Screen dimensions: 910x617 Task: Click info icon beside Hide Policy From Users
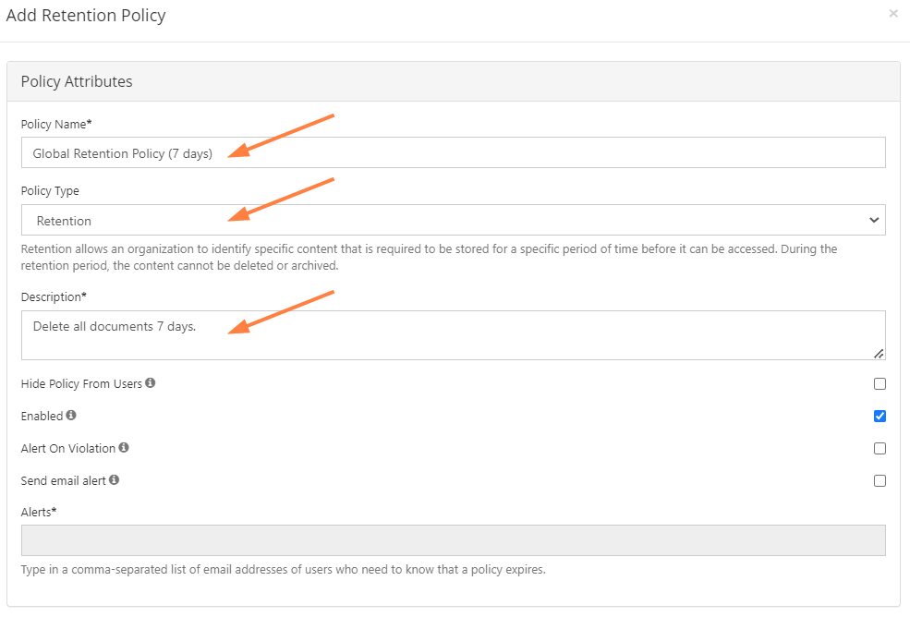point(151,383)
